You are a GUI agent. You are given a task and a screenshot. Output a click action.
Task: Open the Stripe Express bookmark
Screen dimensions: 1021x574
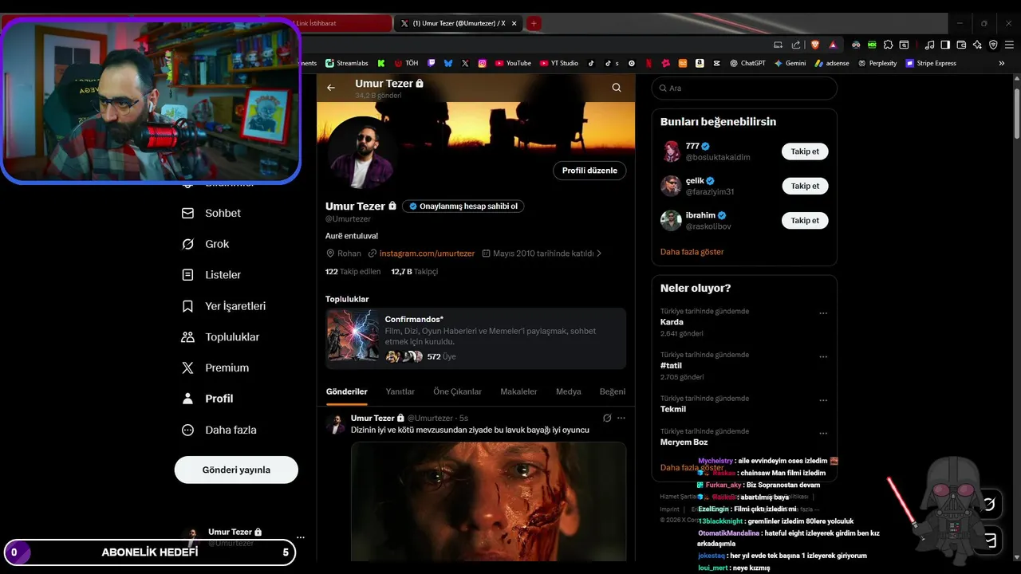[931, 63]
